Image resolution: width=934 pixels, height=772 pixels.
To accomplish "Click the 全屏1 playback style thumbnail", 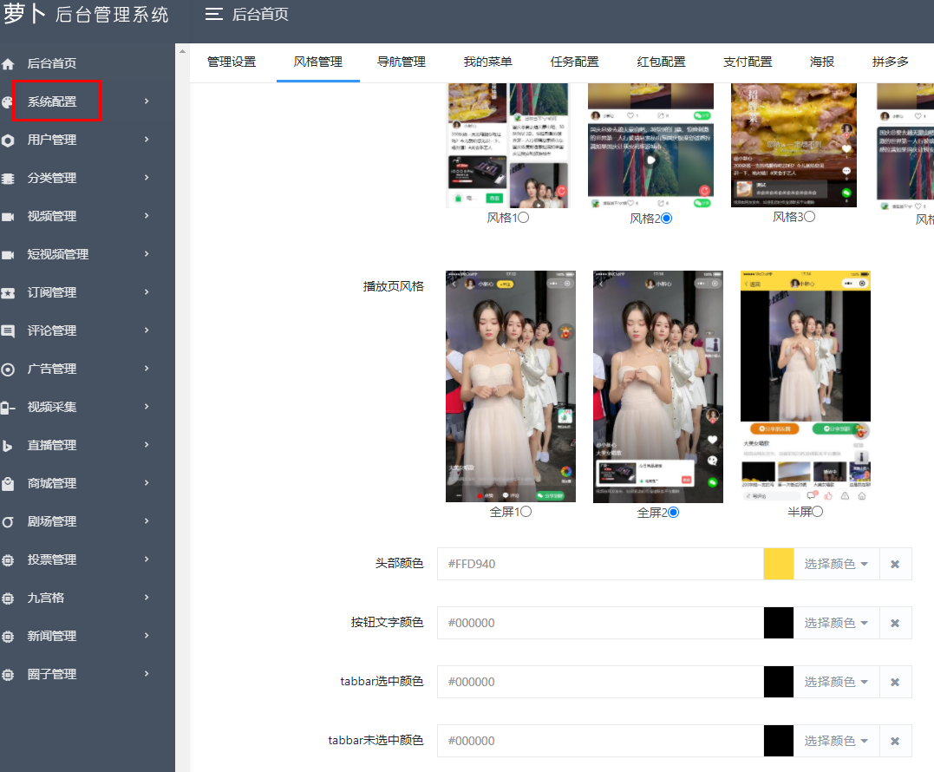I will 511,387.
